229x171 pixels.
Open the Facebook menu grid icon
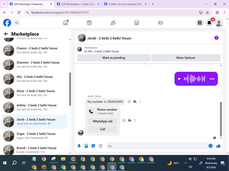[x=200, y=23]
